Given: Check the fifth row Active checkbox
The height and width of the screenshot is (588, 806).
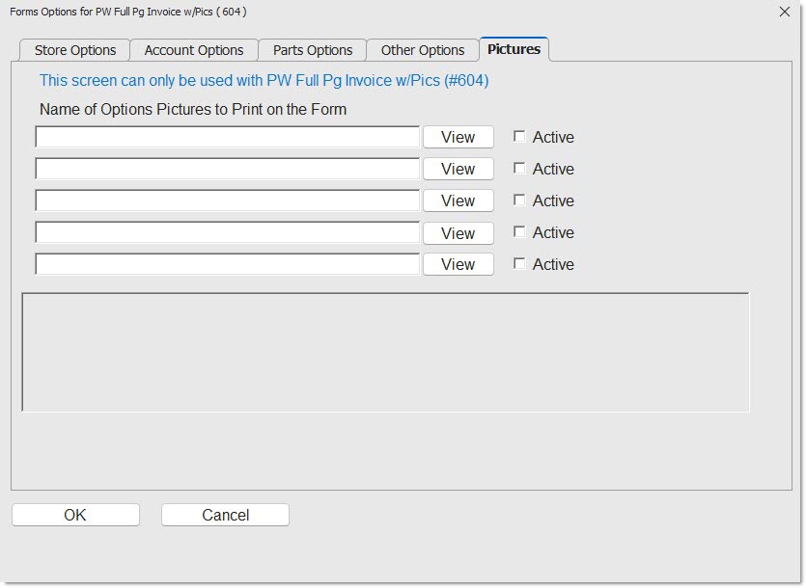Looking at the screenshot, I should (x=519, y=264).
